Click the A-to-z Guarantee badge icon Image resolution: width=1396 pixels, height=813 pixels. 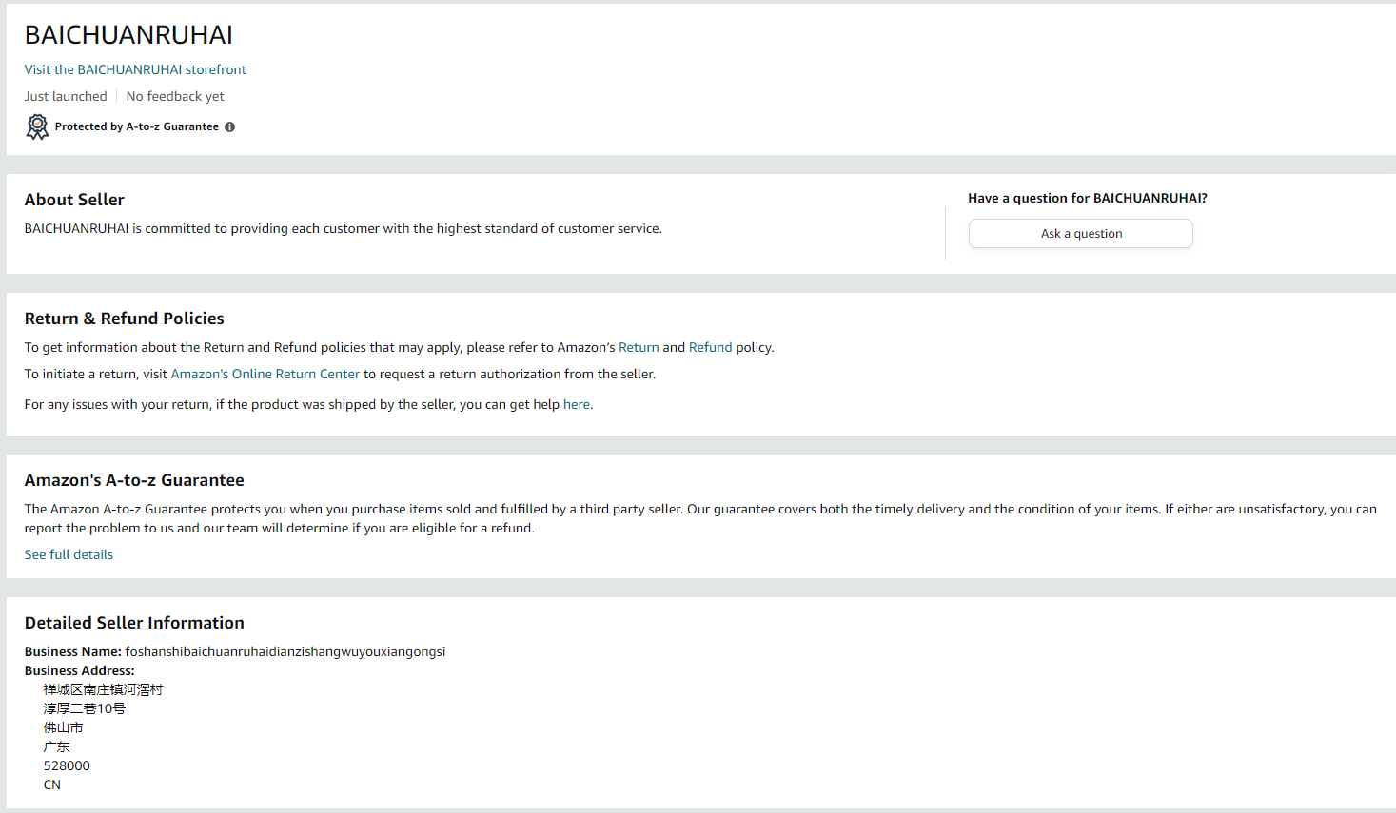37,126
